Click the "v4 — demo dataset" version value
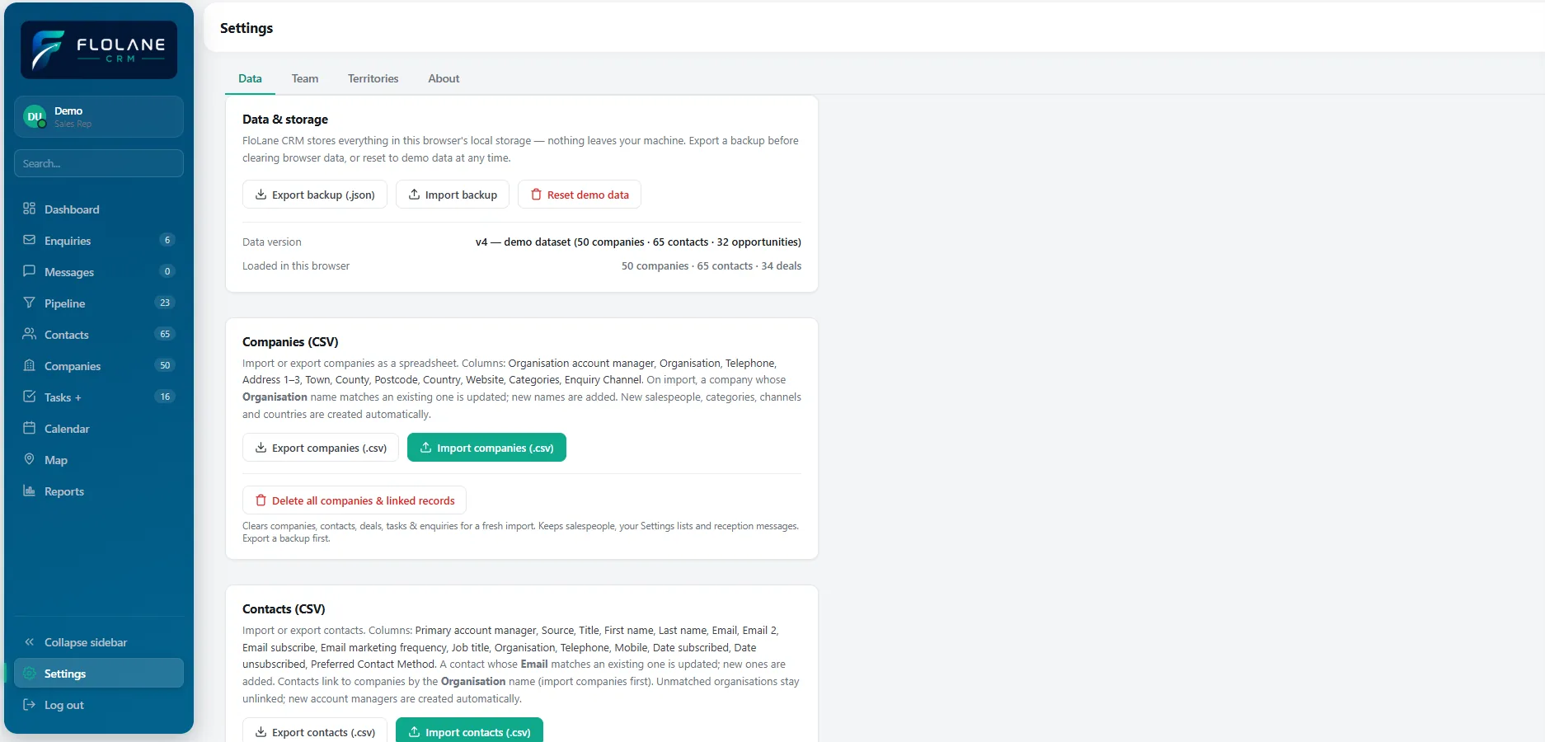This screenshot has width=1545, height=742. tap(638, 242)
